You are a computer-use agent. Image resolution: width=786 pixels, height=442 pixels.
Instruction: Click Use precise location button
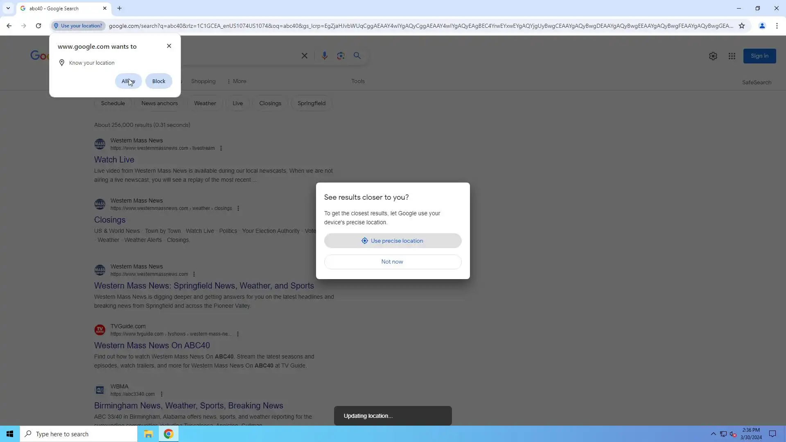coord(393,241)
